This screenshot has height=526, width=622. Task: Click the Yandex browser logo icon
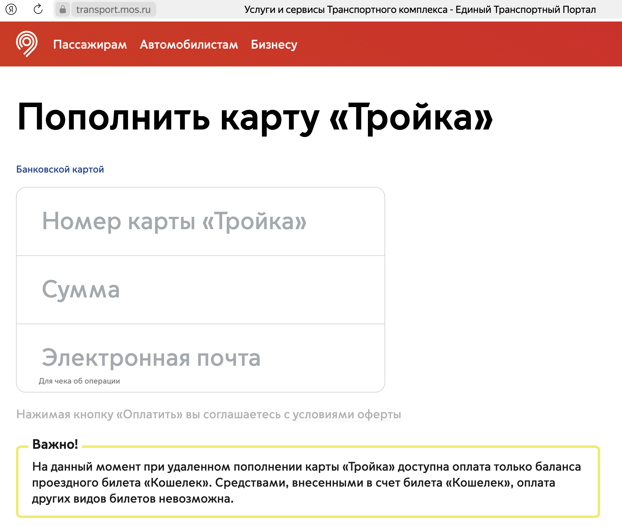(x=11, y=10)
